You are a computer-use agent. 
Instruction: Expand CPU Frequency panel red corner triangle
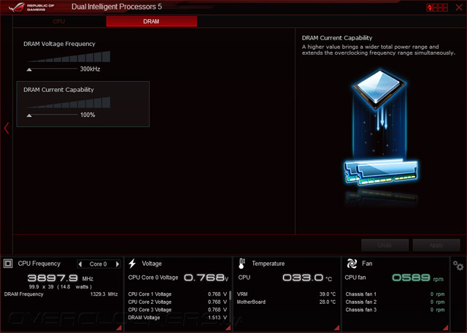[x=119, y=328]
